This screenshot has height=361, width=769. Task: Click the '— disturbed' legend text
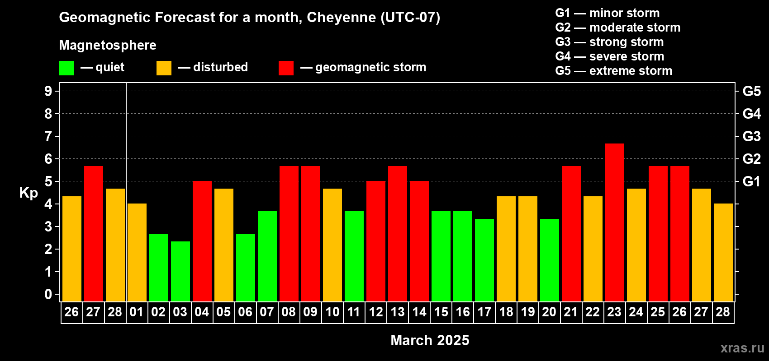[213, 67]
